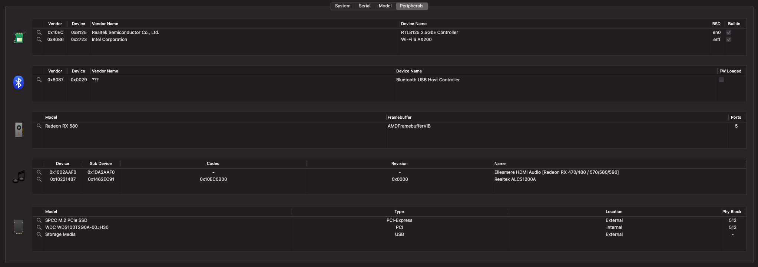Toggle the FW Loaded checkbox for Bluetooth
758x267 pixels.
click(x=721, y=80)
